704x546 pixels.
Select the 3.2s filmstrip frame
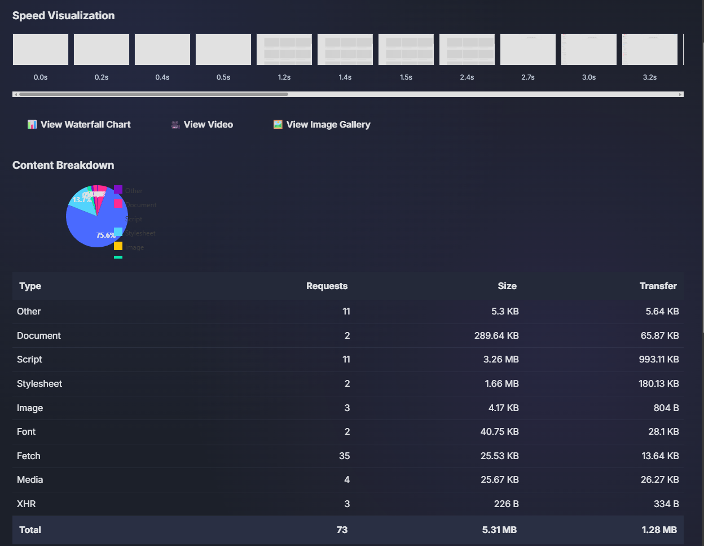(650, 50)
